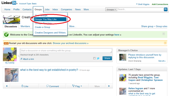169x96 pixels.
Task: Click the Like thumbs-up icon button
Action: click(25, 86)
